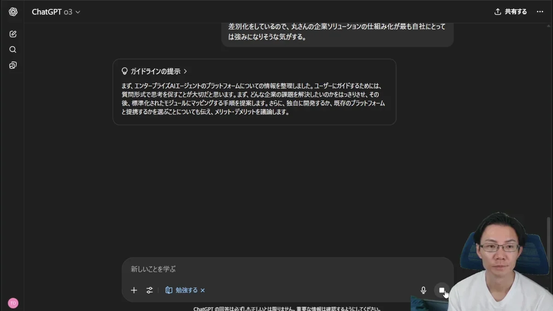Open the search chats magnifier icon
Image resolution: width=553 pixels, height=311 pixels.
13,50
